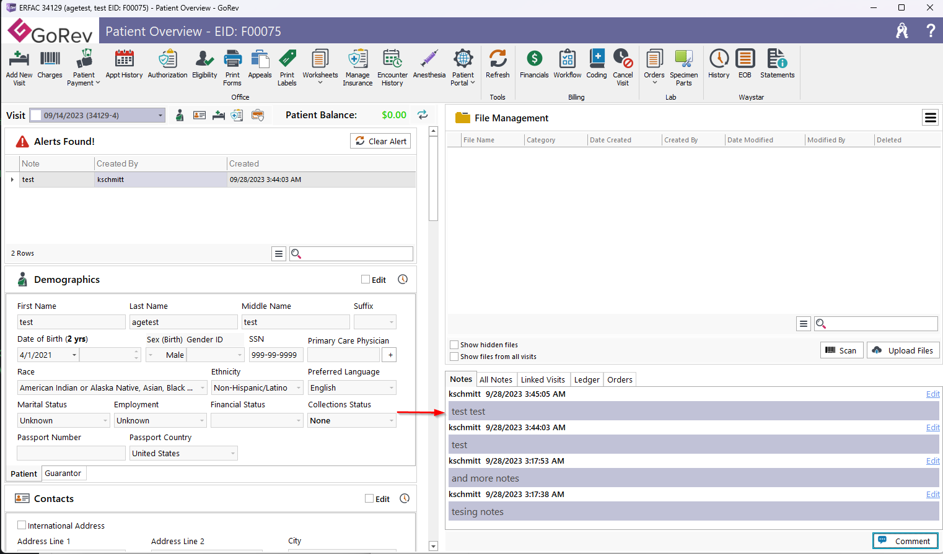Open the Marital Status dropdown

(x=105, y=421)
